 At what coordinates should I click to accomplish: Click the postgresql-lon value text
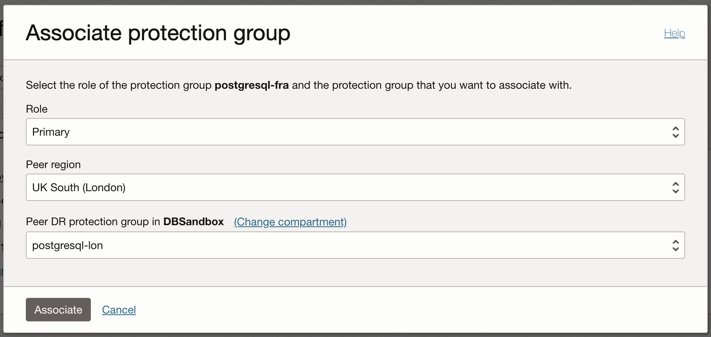67,246
